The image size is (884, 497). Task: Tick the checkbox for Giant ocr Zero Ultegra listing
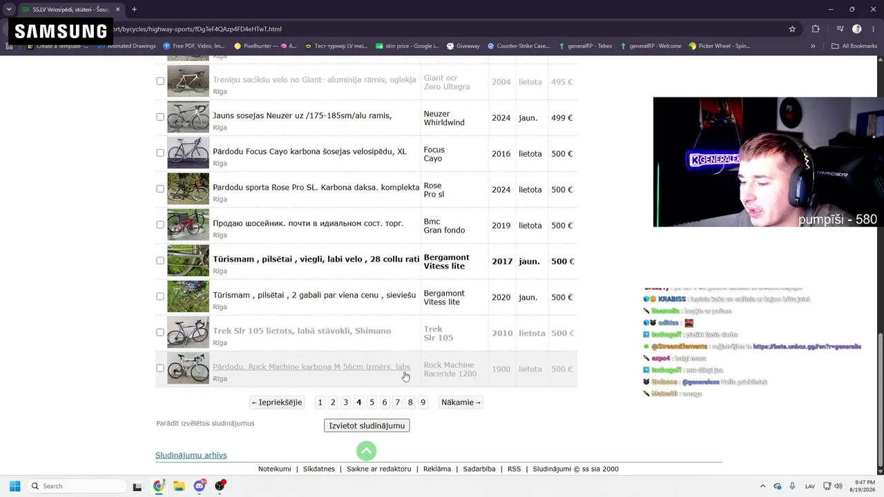160,81
